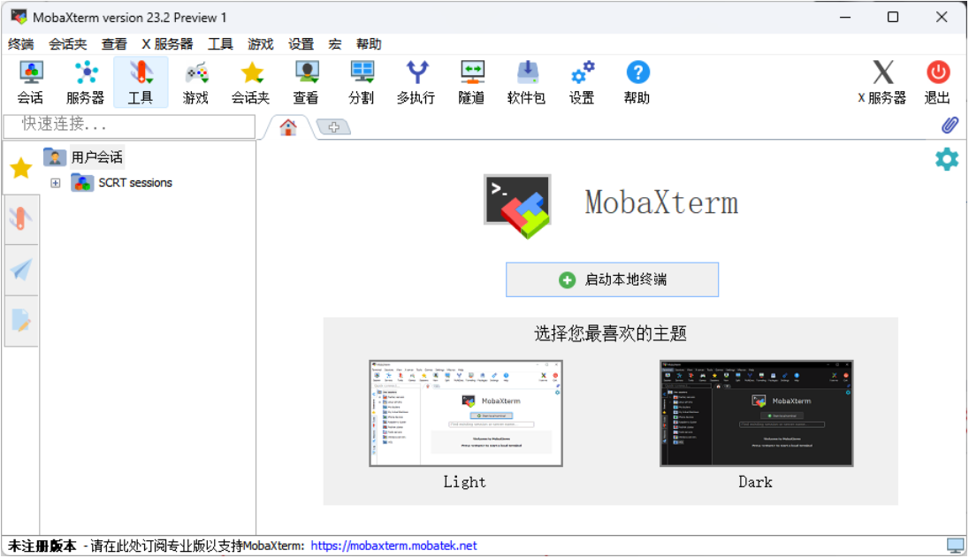This screenshot has height=558, width=969.
Task: Open the 隧道 (Tunneling) toolbar icon
Action: (x=471, y=81)
